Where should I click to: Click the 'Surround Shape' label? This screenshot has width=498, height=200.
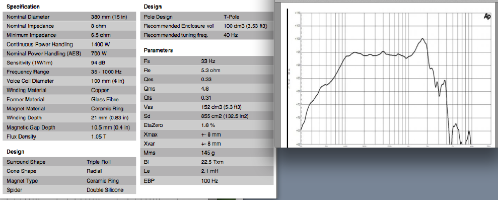coord(26,162)
